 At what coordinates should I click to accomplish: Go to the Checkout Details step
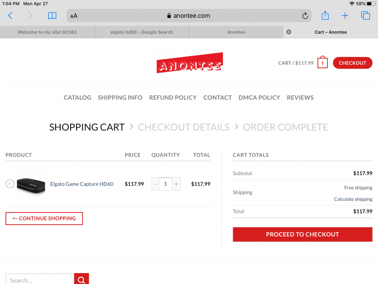(184, 127)
